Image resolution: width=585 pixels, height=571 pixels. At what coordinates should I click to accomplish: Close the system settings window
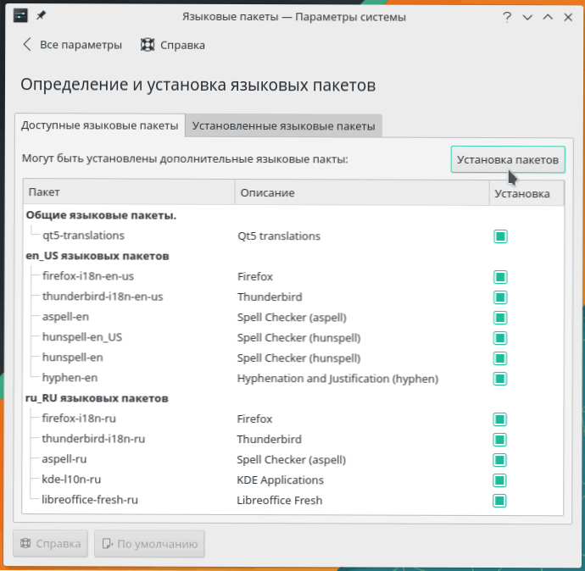pyautogui.click(x=568, y=17)
